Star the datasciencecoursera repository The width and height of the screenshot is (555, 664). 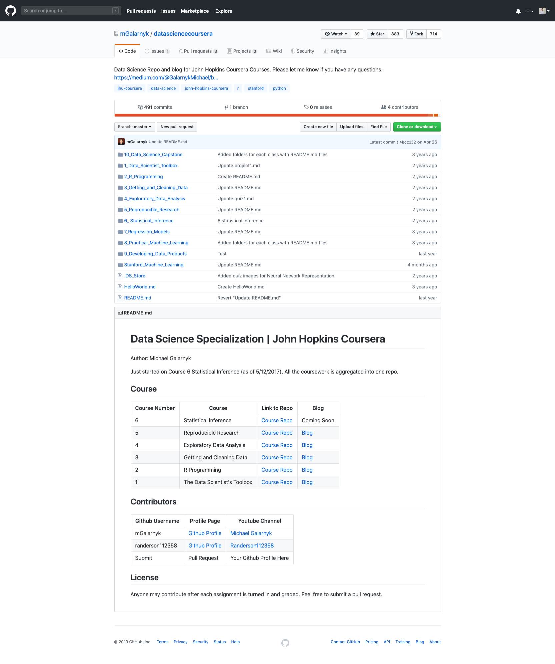[377, 34]
